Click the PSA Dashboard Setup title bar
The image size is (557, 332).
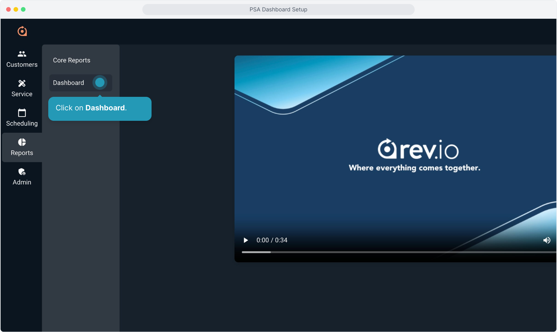[x=278, y=10]
